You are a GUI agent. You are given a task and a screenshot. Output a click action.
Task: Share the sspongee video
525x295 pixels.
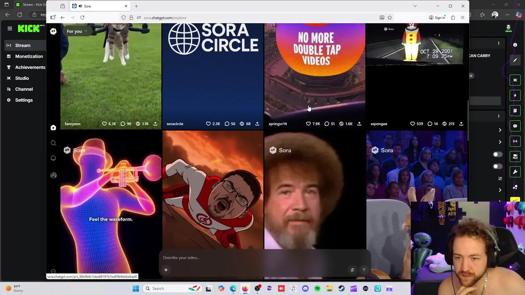tap(461, 124)
